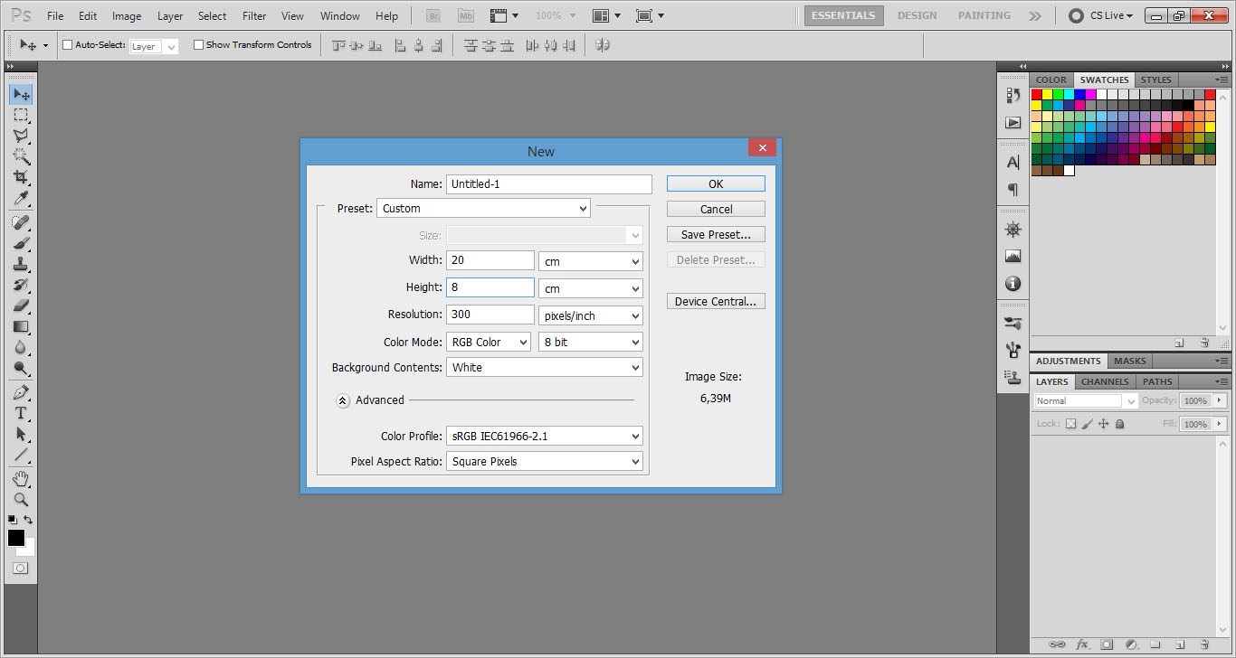Pick the red swatch in Swatches panel
Viewport: 1236px width, 658px height.
click(1037, 94)
